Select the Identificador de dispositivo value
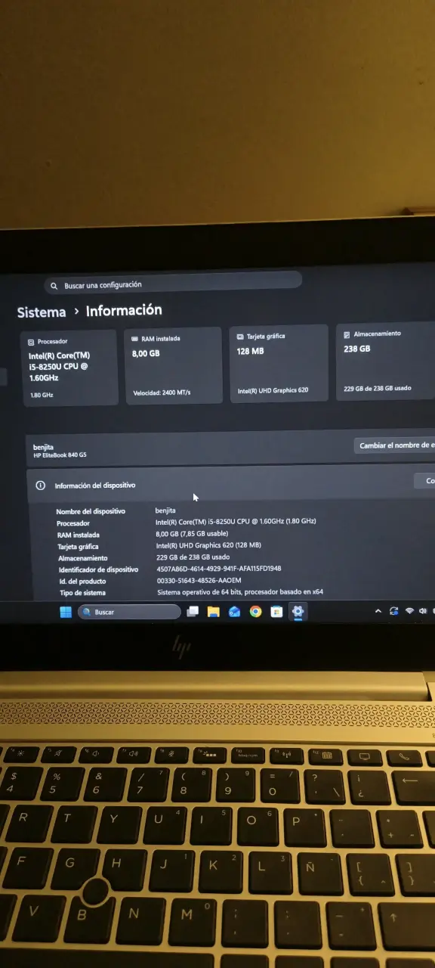This screenshot has height=968, width=435. tap(219, 569)
